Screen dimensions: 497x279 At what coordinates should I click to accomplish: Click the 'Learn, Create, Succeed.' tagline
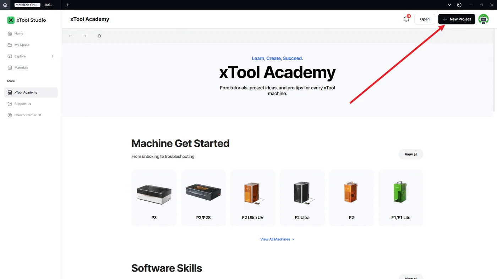click(x=277, y=58)
